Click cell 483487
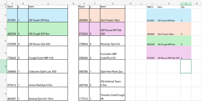202x101 pixels. coord(12,94)
